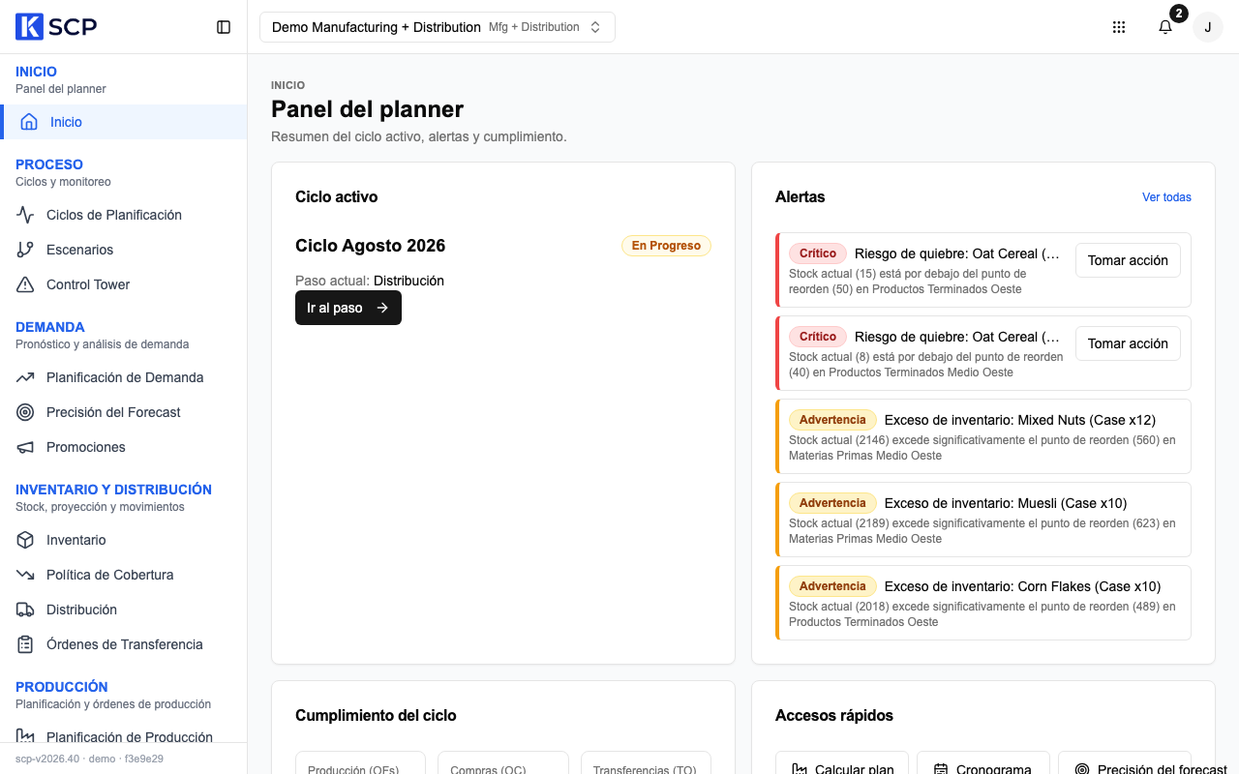Open the notifications bell
This screenshot has width=1239, height=774.
[x=1165, y=27]
